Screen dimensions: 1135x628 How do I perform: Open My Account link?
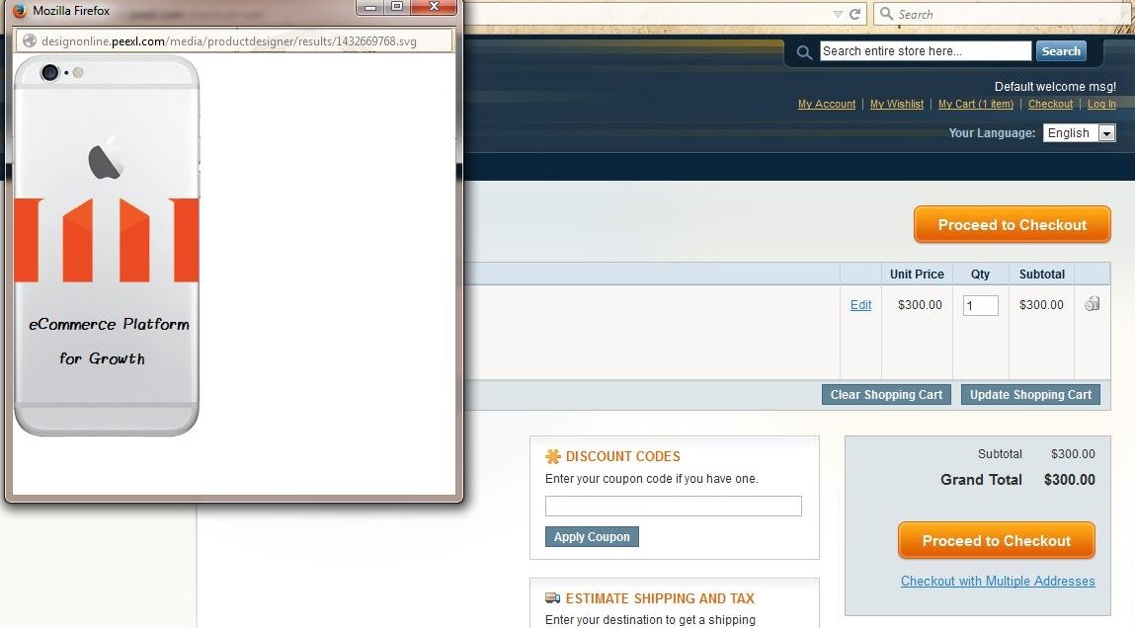pyautogui.click(x=827, y=105)
